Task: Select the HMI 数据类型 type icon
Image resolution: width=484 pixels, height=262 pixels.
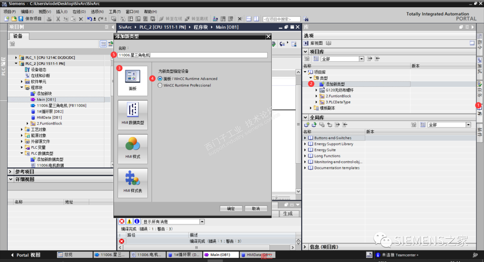Action: [x=133, y=115]
